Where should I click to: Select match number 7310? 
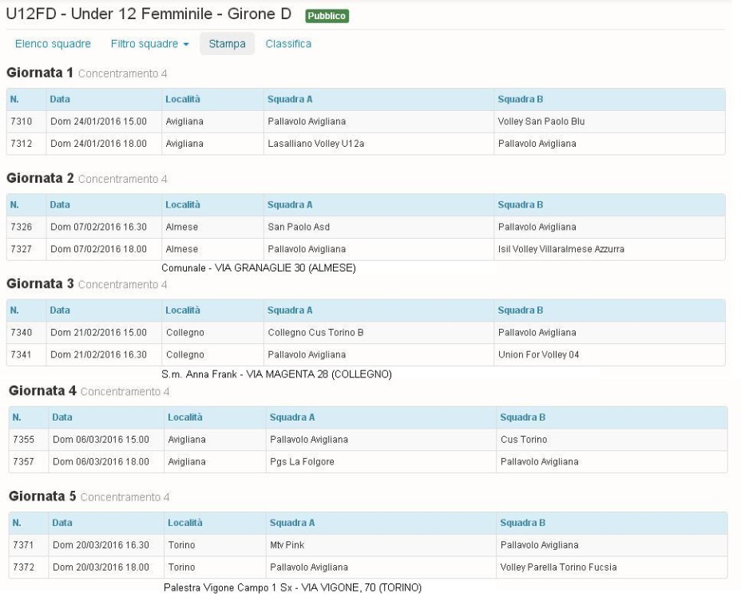(x=22, y=121)
